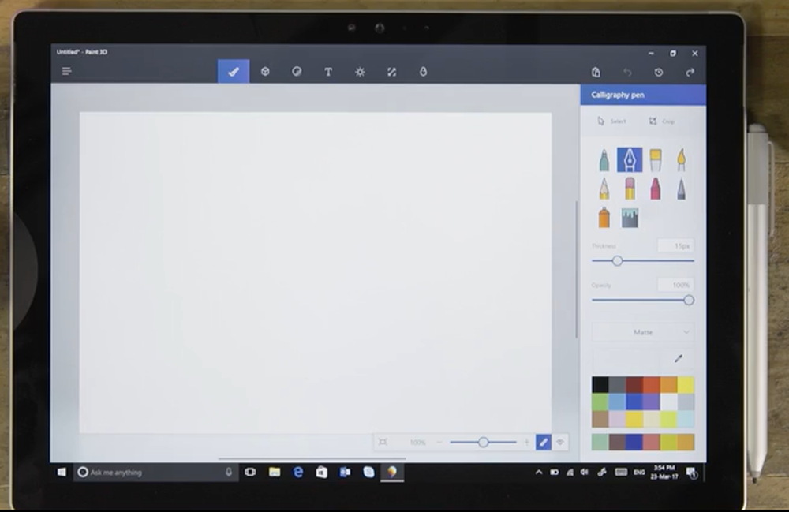Image resolution: width=789 pixels, height=512 pixels.
Task: Pick a color with the eyedropper
Action: point(677,358)
